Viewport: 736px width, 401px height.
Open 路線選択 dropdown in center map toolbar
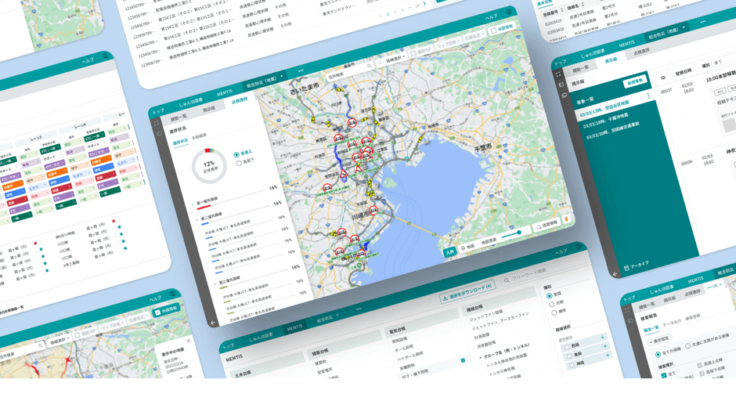point(395,60)
